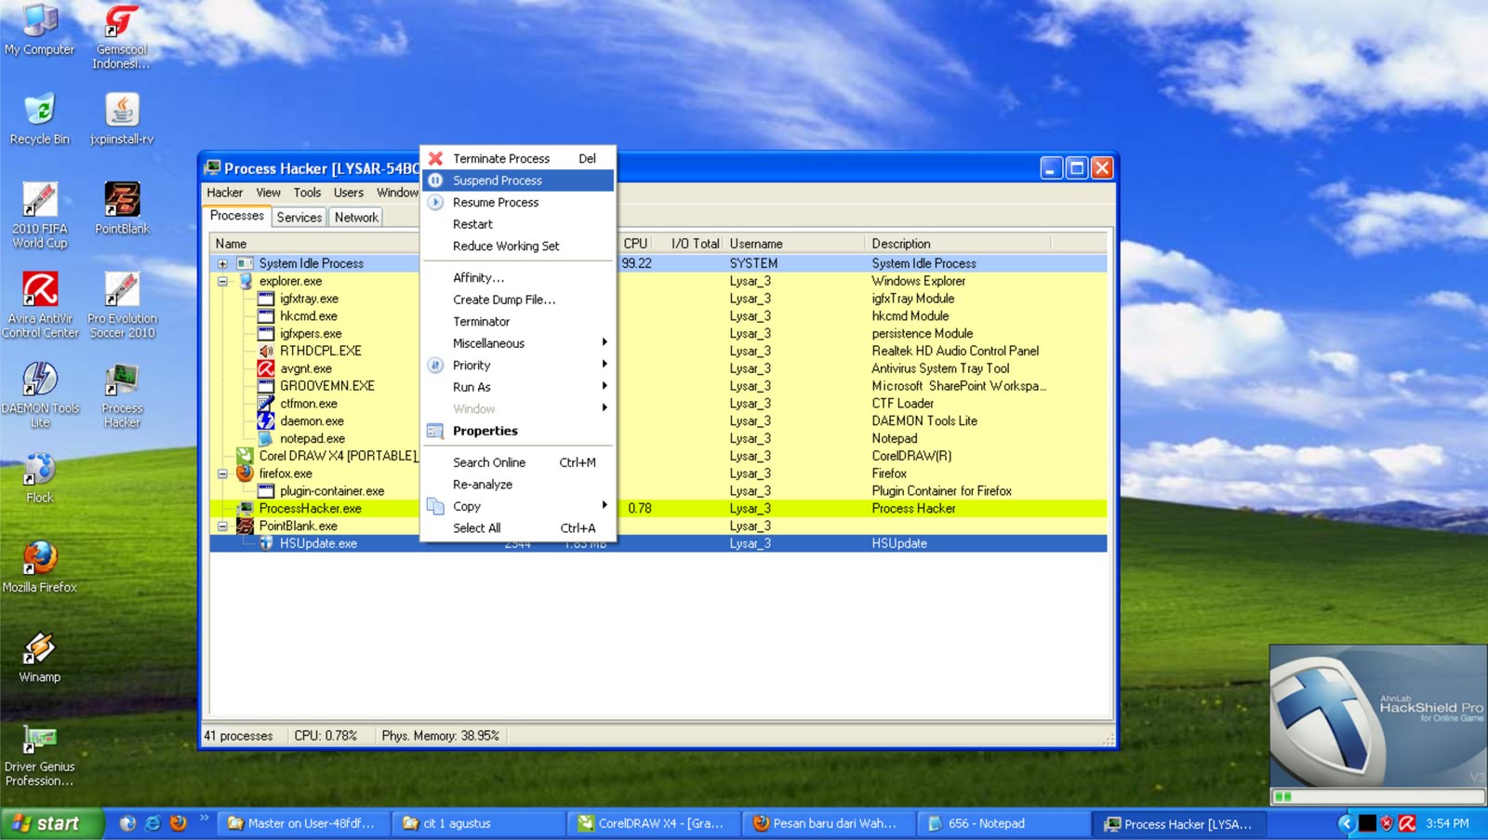
Task: Select the Process Hacker desktop shortcut
Action: point(122,394)
